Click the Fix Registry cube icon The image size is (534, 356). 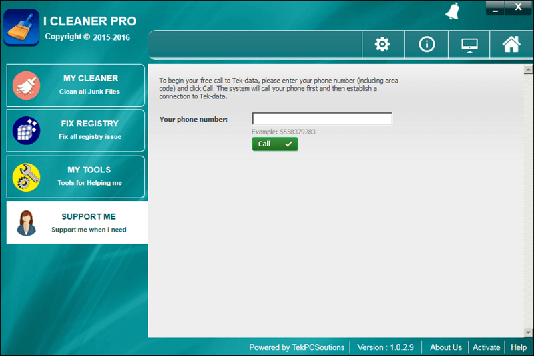[x=27, y=131]
